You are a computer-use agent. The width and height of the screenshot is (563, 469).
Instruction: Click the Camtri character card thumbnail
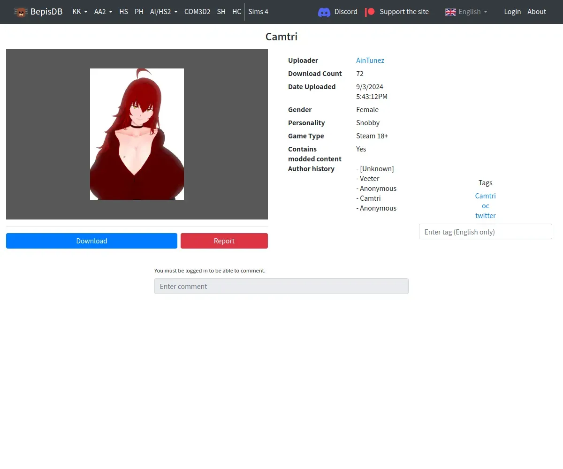point(137,134)
